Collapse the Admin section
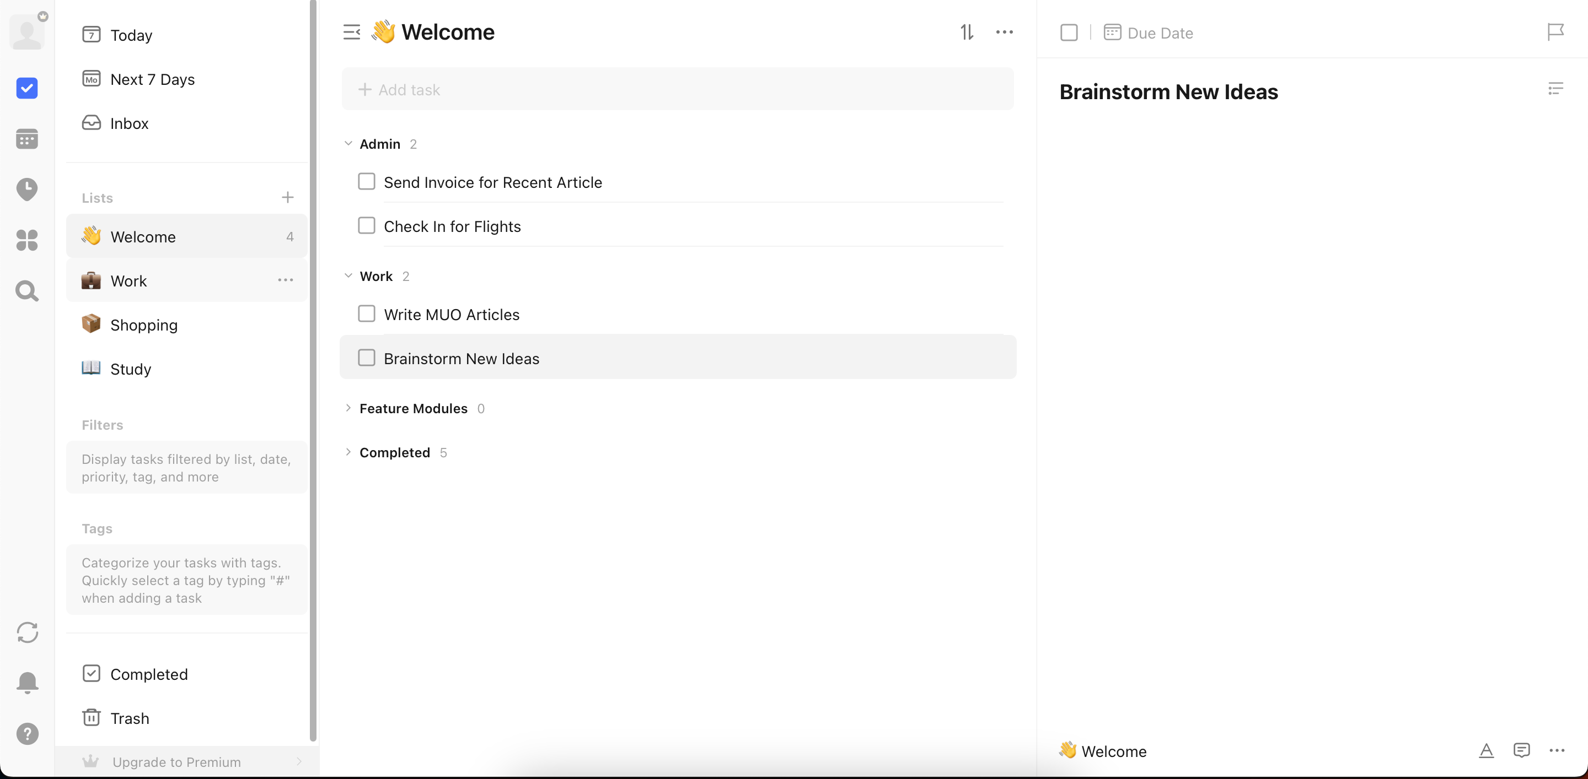 tap(348, 143)
